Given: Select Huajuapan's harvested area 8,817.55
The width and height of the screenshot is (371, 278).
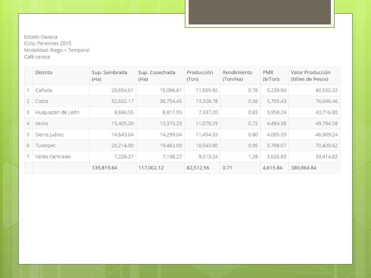Looking at the screenshot, I should (x=172, y=112).
